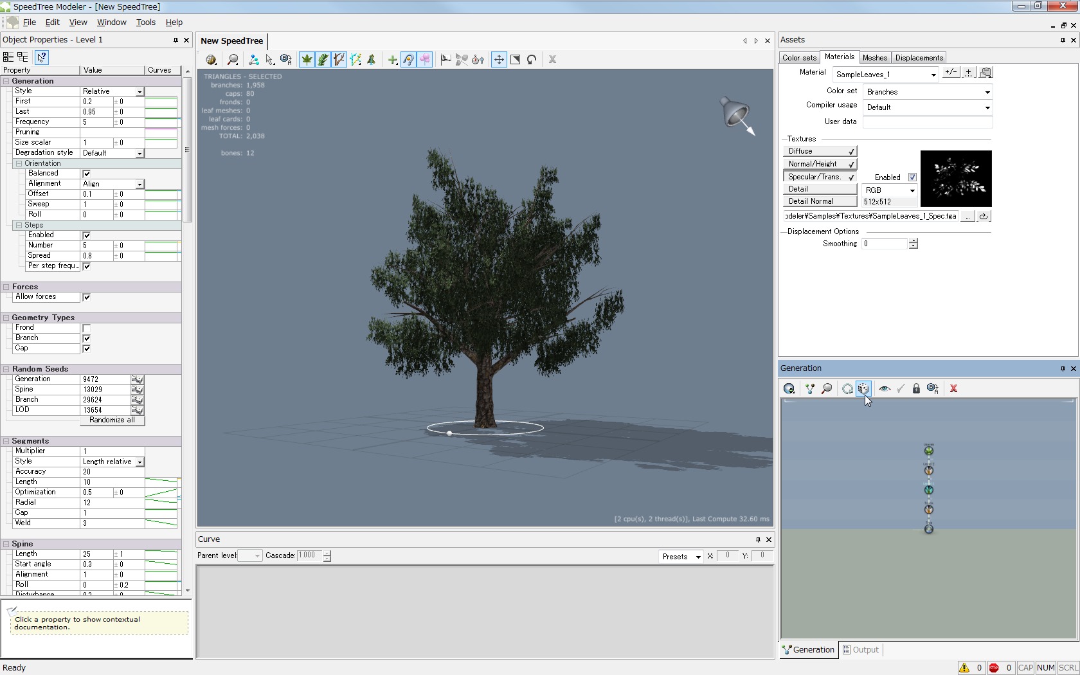The height and width of the screenshot is (675, 1080).
Task: Click the maple leaf icon in viewport toolbar
Action: pos(307,60)
